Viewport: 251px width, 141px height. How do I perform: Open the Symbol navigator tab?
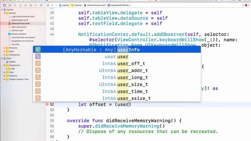coord(10,5)
